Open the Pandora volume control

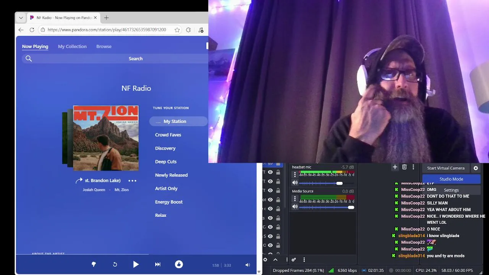point(248,265)
